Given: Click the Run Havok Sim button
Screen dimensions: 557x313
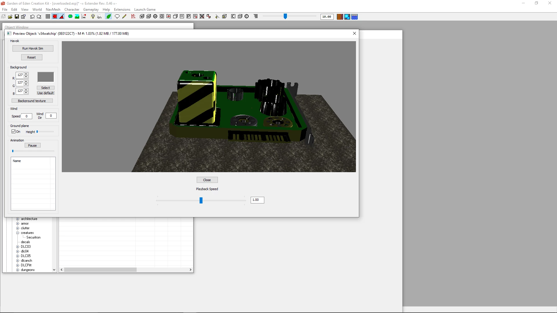Looking at the screenshot, I should pos(33,48).
